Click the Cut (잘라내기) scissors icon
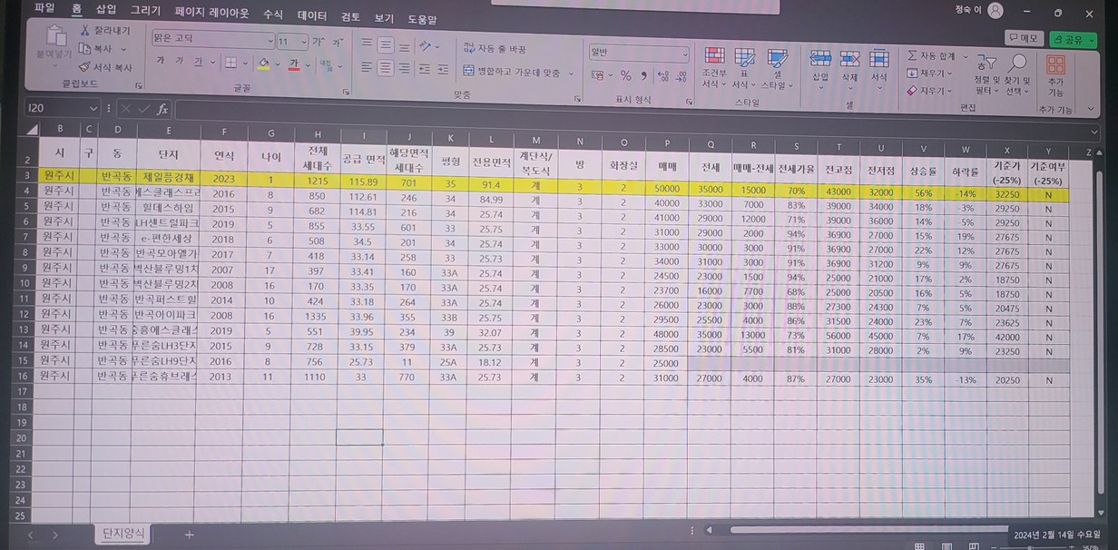The height and width of the screenshot is (550, 1118). (84, 31)
